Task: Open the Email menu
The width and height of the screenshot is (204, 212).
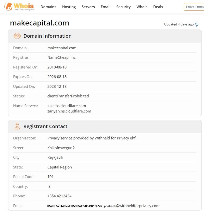Action: pos(106,7)
